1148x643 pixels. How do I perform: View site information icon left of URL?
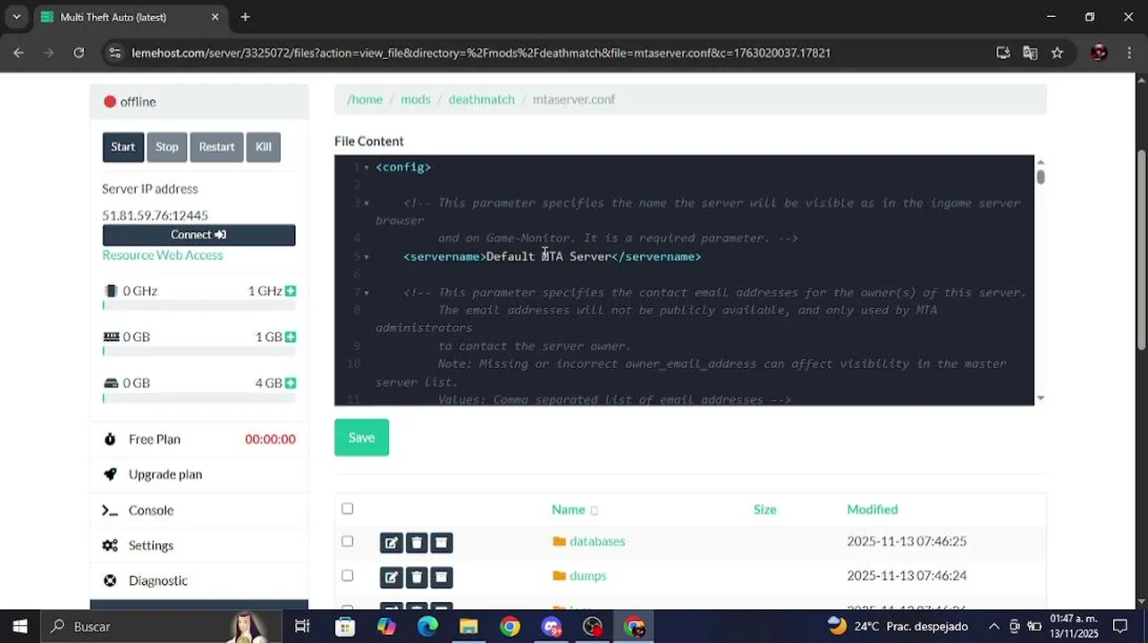click(114, 53)
